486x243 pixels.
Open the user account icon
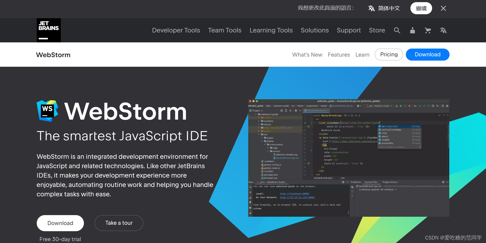[x=412, y=31]
